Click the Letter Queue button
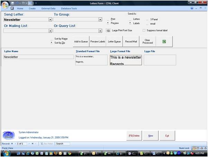This screenshot has width=208, height=157. click(114, 41)
